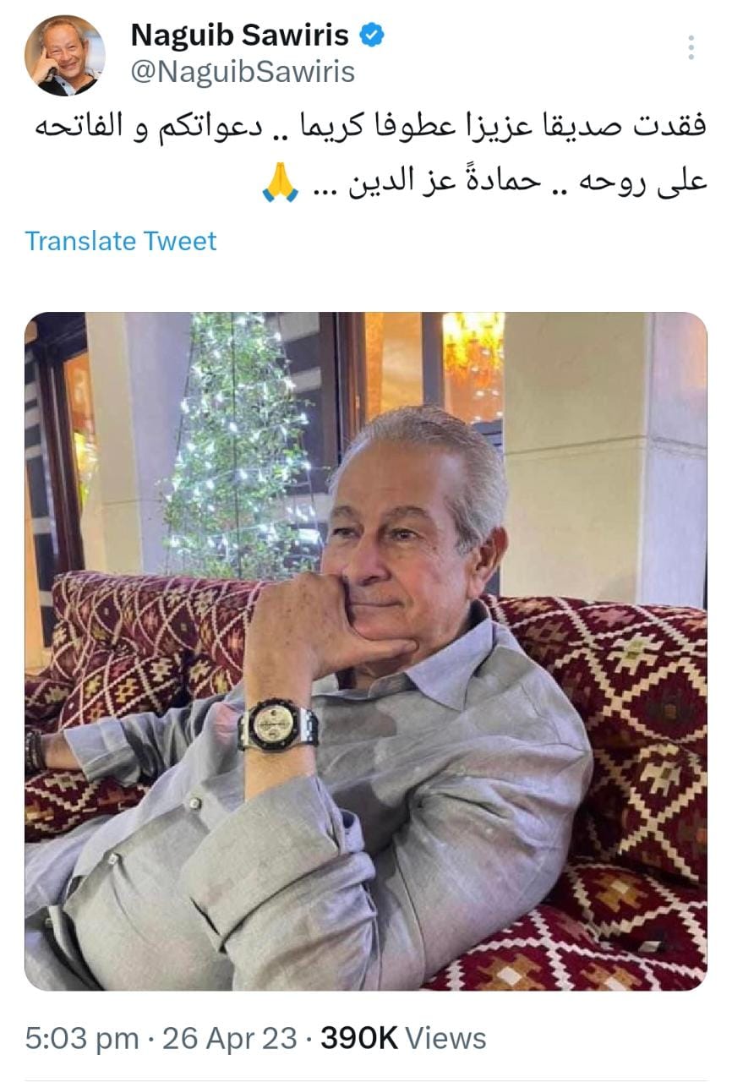
Task: Open the three-dot more options menu
Action: (x=691, y=47)
